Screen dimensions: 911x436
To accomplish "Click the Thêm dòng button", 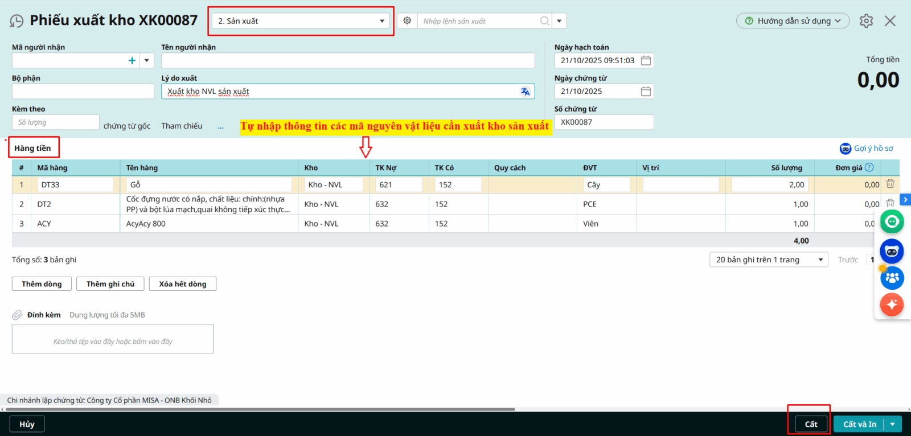I will click(x=42, y=284).
